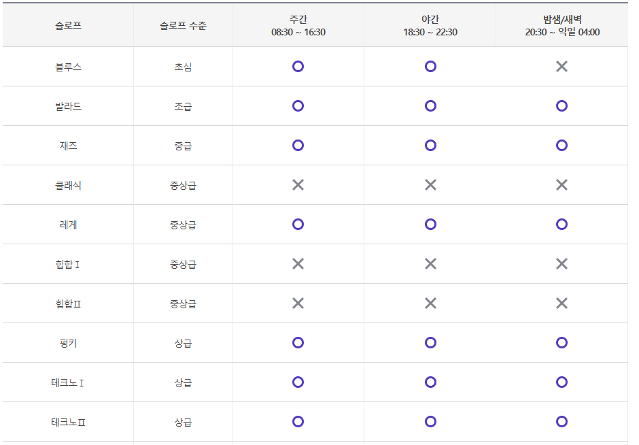Click the 발라드 야간 open circle icon
Image resolution: width=639 pixels, height=445 pixels.
pyautogui.click(x=430, y=106)
